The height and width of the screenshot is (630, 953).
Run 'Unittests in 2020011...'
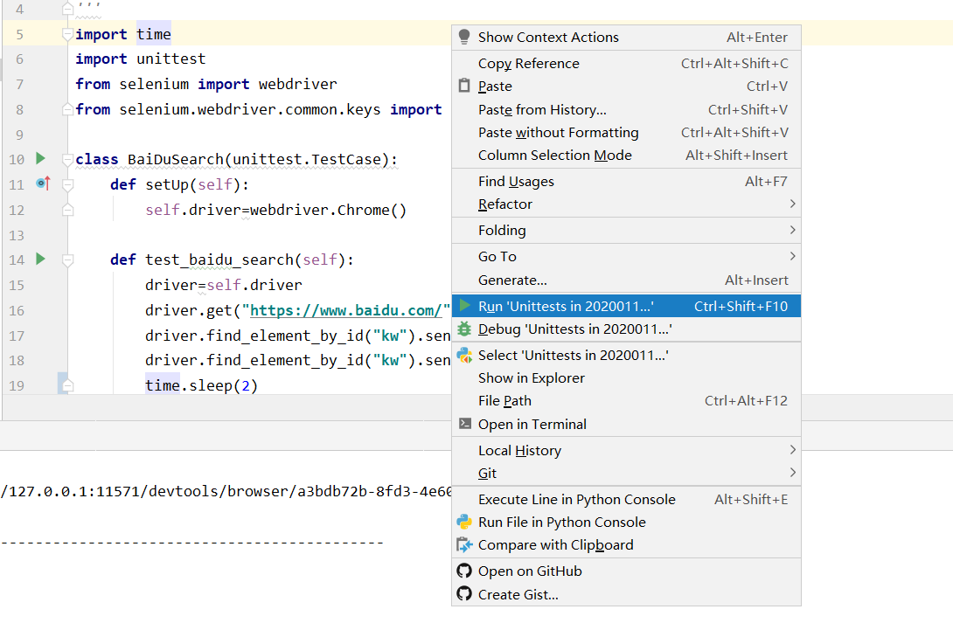tap(626, 306)
